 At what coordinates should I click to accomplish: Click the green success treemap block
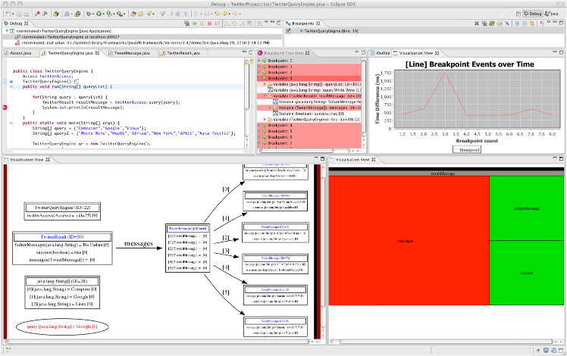(x=527, y=273)
